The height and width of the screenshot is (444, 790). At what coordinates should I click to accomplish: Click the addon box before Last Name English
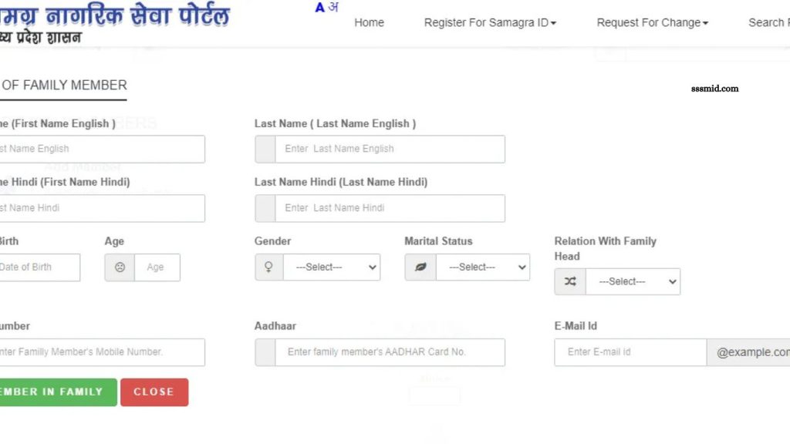click(265, 149)
